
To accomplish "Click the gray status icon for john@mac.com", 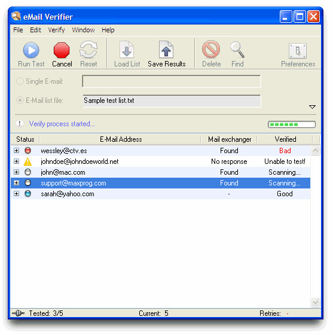I will coord(28,172).
